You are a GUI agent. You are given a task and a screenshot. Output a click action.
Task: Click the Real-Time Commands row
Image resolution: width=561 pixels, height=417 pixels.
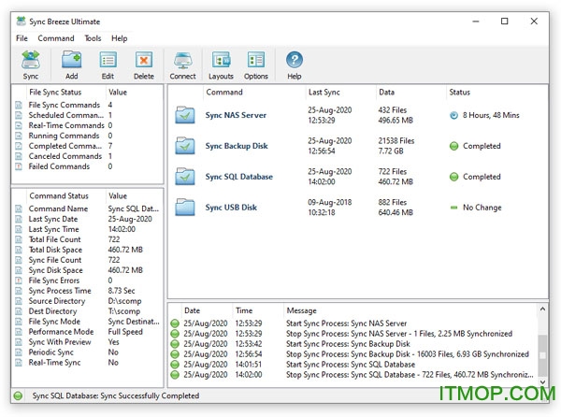coord(88,125)
